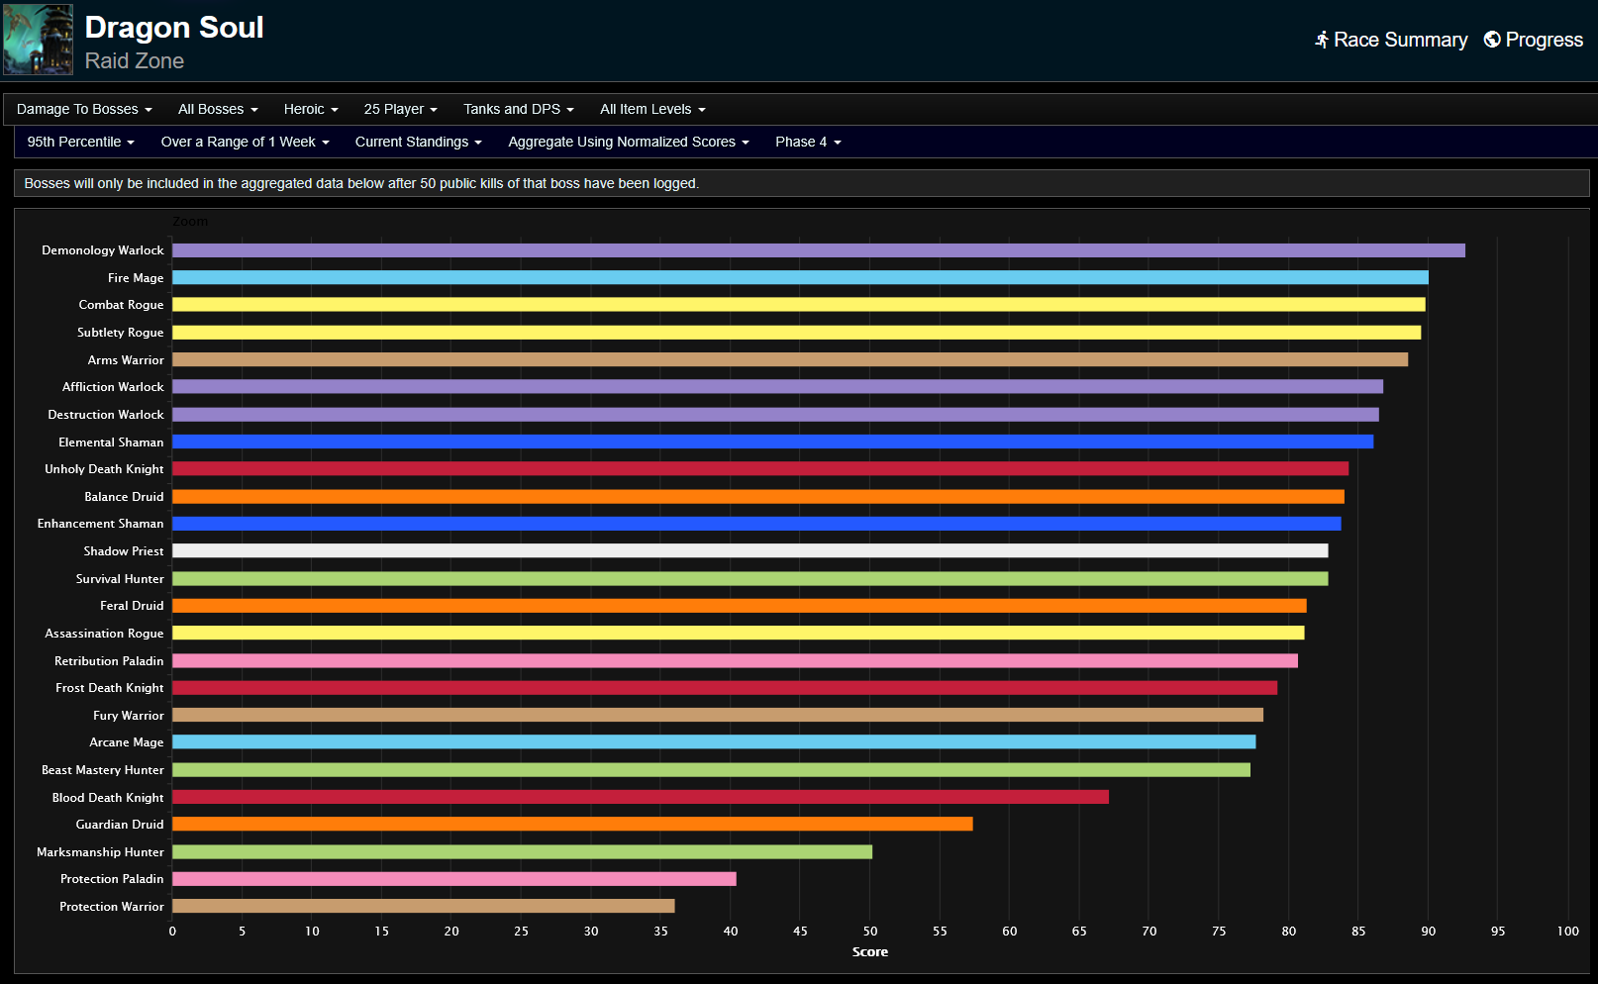1598x984 pixels.
Task: Expand the Damage To Bosses dropdown
Action: 84,109
